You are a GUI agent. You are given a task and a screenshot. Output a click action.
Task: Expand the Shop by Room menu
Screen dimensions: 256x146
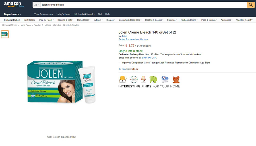(x=46, y=20)
